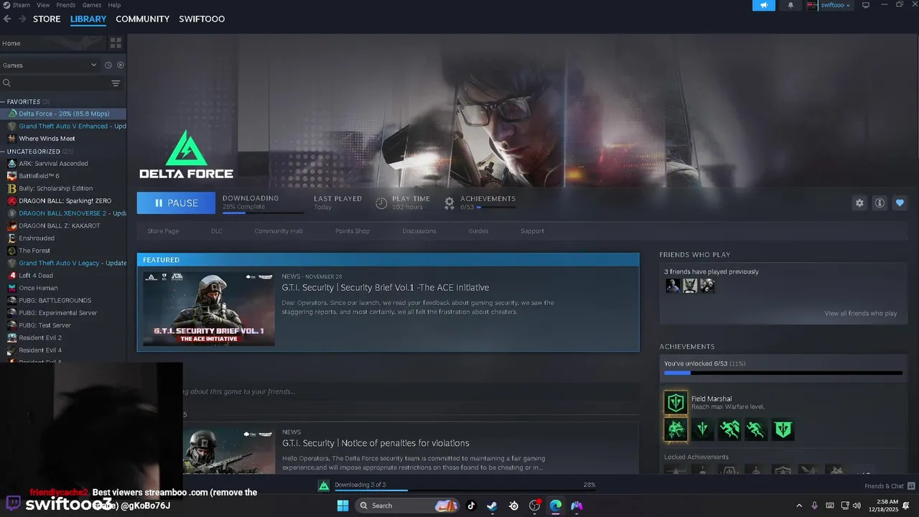Screen dimensions: 919x517
Task: Toggle ready-to-play filter icon
Action: (x=121, y=65)
